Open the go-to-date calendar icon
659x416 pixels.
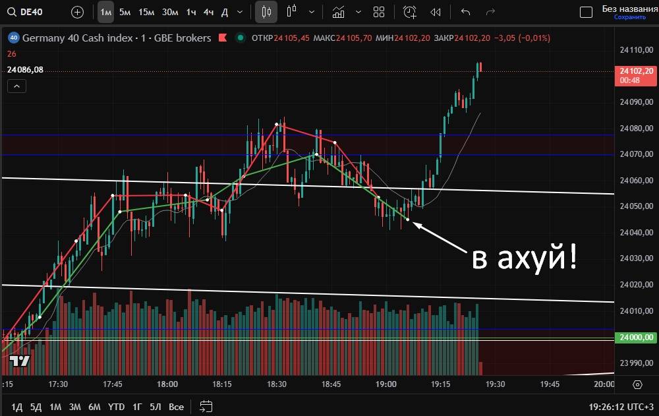(206, 406)
